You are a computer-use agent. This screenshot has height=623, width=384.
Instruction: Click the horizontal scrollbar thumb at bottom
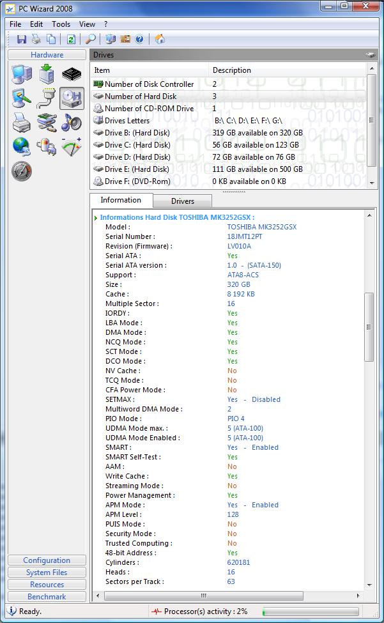[x=204, y=596]
